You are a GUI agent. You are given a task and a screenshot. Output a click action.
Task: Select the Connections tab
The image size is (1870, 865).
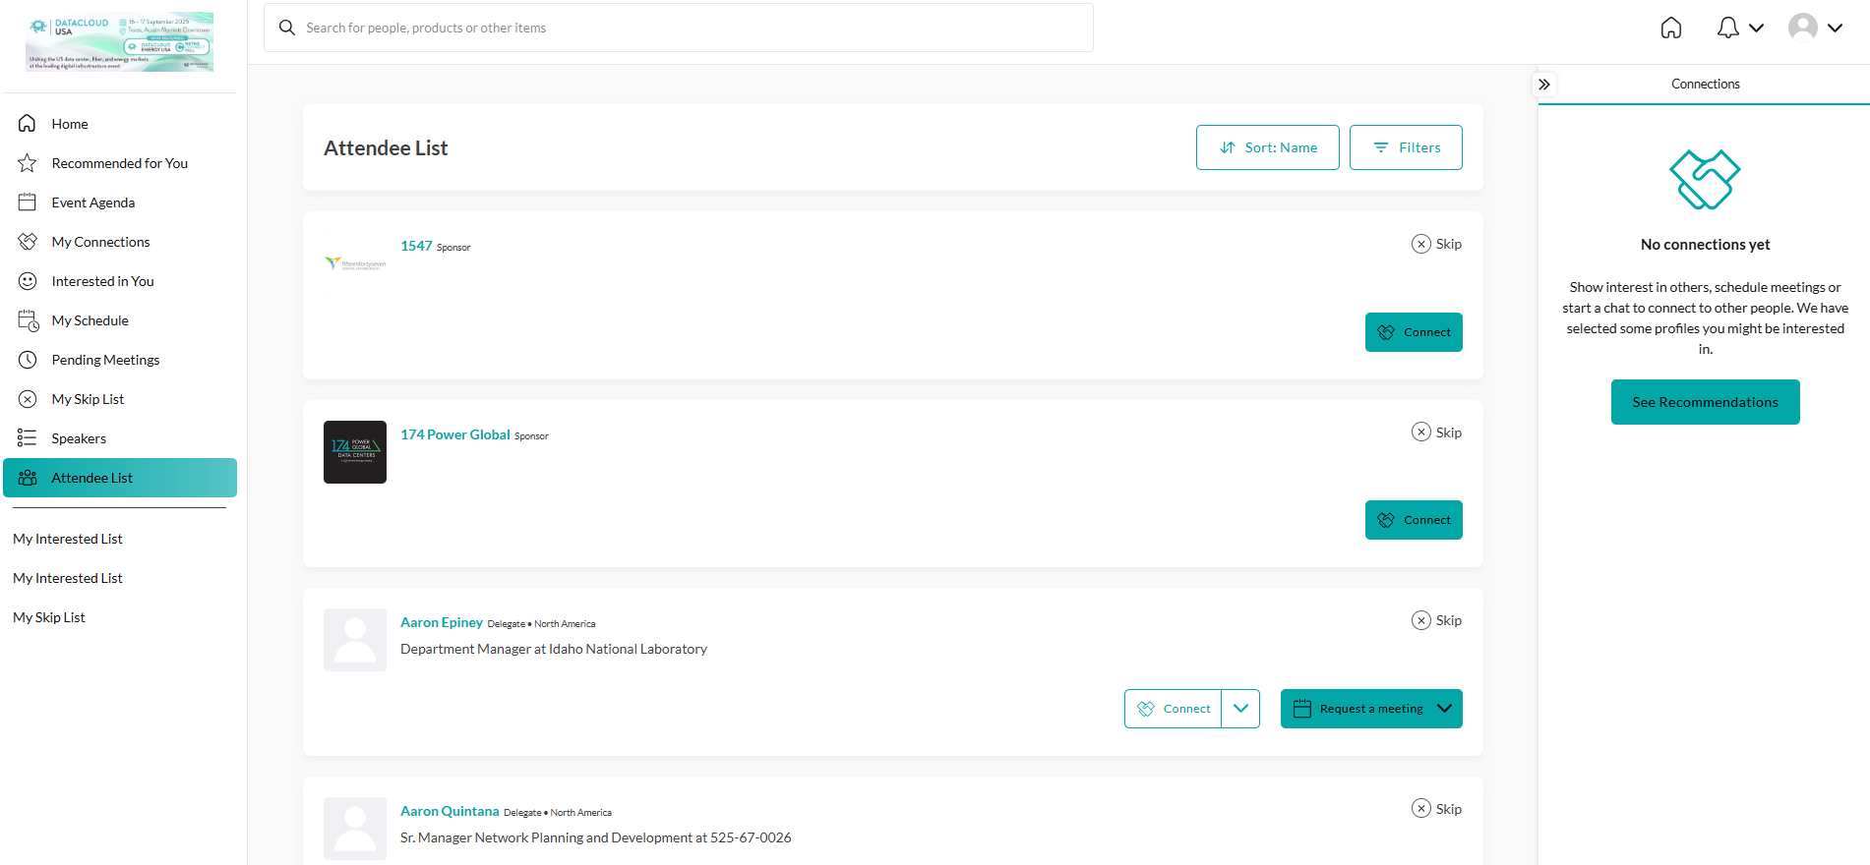click(1705, 85)
